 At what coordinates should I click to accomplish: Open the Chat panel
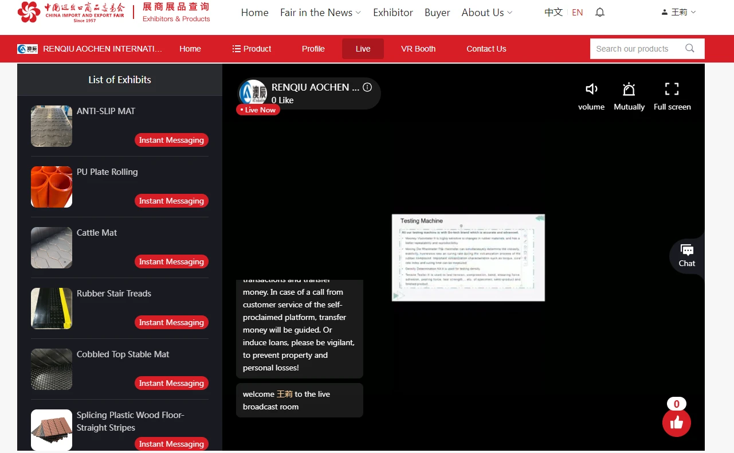click(687, 256)
